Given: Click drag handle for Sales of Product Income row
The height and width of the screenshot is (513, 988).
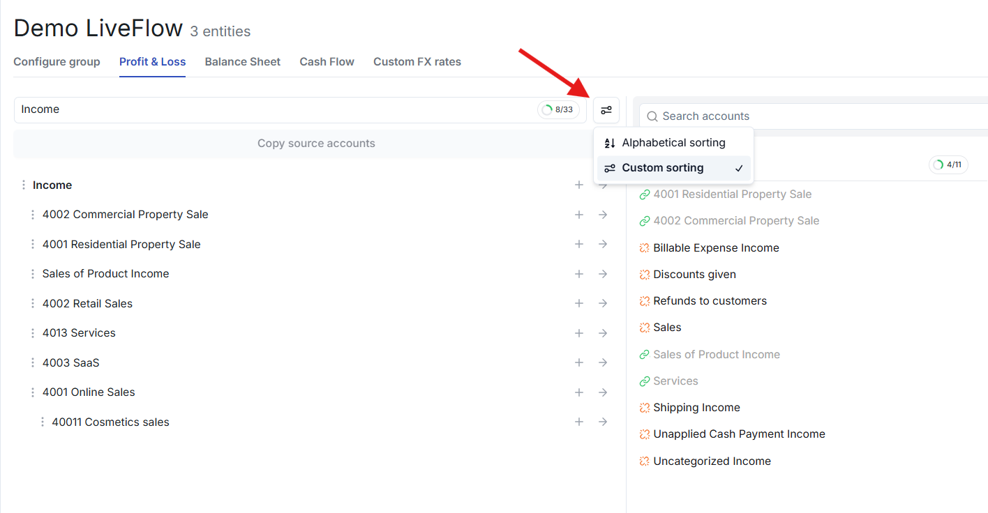Looking at the screenshot, I should pyautogui.click(x=33, y=274).
